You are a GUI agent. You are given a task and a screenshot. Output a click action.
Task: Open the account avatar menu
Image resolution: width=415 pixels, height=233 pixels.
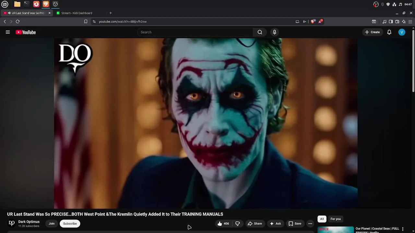pyautogui.click(x=402, y=32)
